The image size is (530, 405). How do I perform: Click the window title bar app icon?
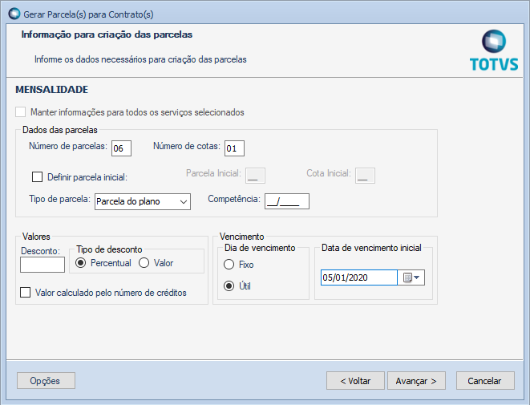14,14
